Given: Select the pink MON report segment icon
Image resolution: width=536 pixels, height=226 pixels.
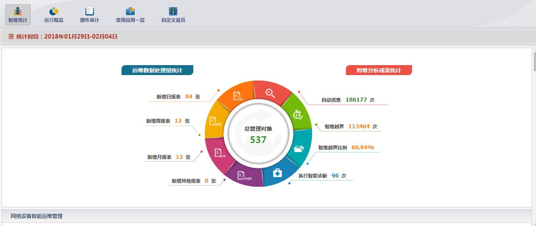Looking at the screenshot, I should tap(219, 153).
